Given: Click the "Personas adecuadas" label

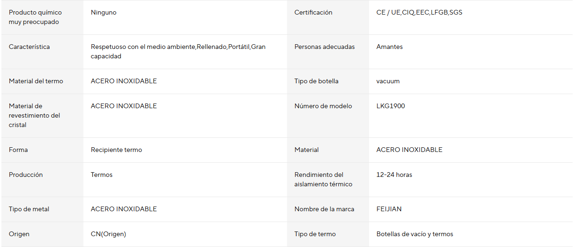Looking at the screenshot, I should pyautogui.click(x=324, y=47).
